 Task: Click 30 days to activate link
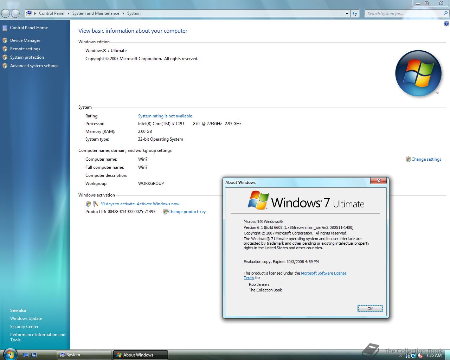(x=140, y=204)
